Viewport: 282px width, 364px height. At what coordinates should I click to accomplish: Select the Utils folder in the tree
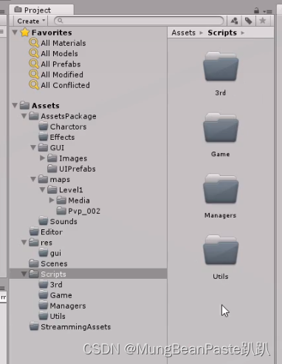58,316
